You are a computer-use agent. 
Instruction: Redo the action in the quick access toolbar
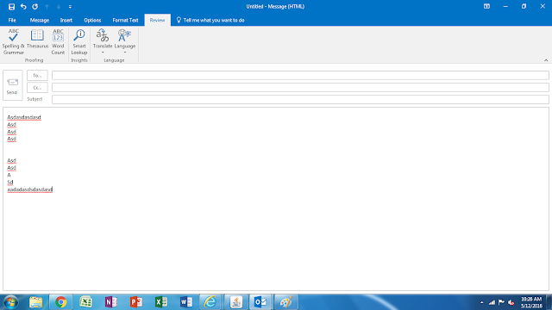coord(34,7)
